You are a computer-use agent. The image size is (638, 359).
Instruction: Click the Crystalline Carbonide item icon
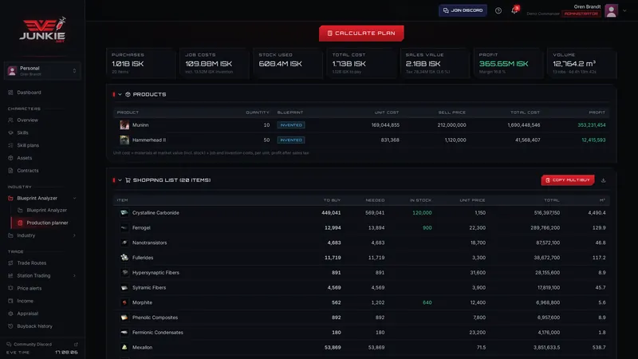coord(124,213)
